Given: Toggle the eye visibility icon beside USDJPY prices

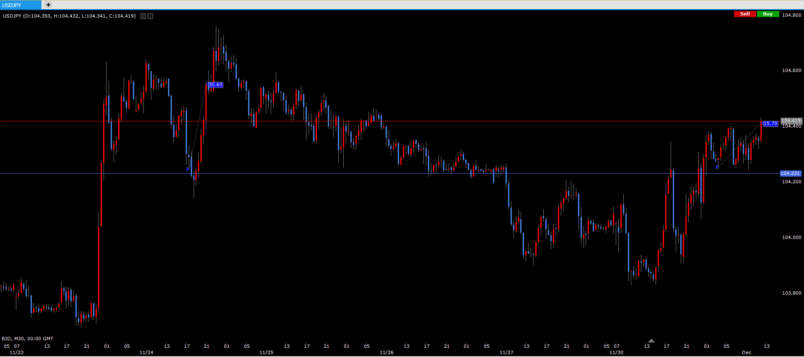Looking at the screenshot, I should point(143,16).
